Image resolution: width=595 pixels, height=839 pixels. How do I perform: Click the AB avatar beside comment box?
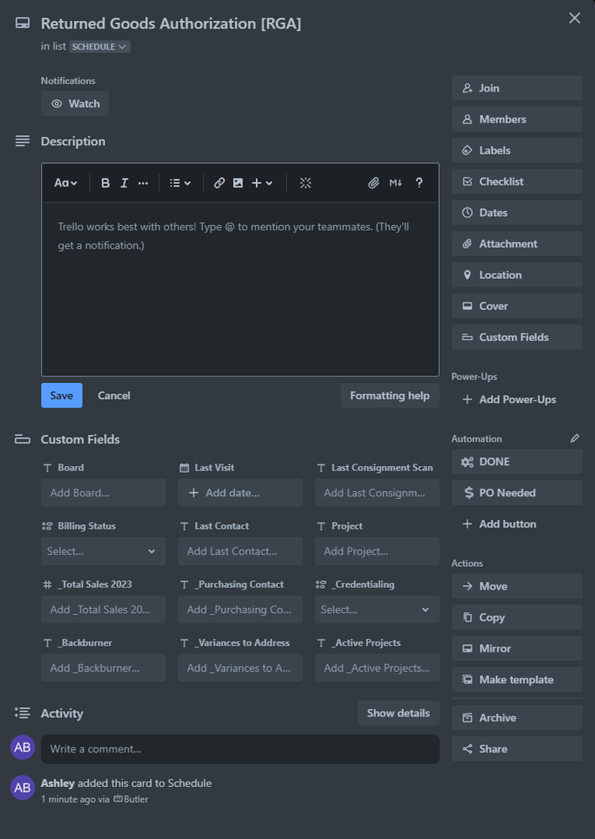[23, 747]
